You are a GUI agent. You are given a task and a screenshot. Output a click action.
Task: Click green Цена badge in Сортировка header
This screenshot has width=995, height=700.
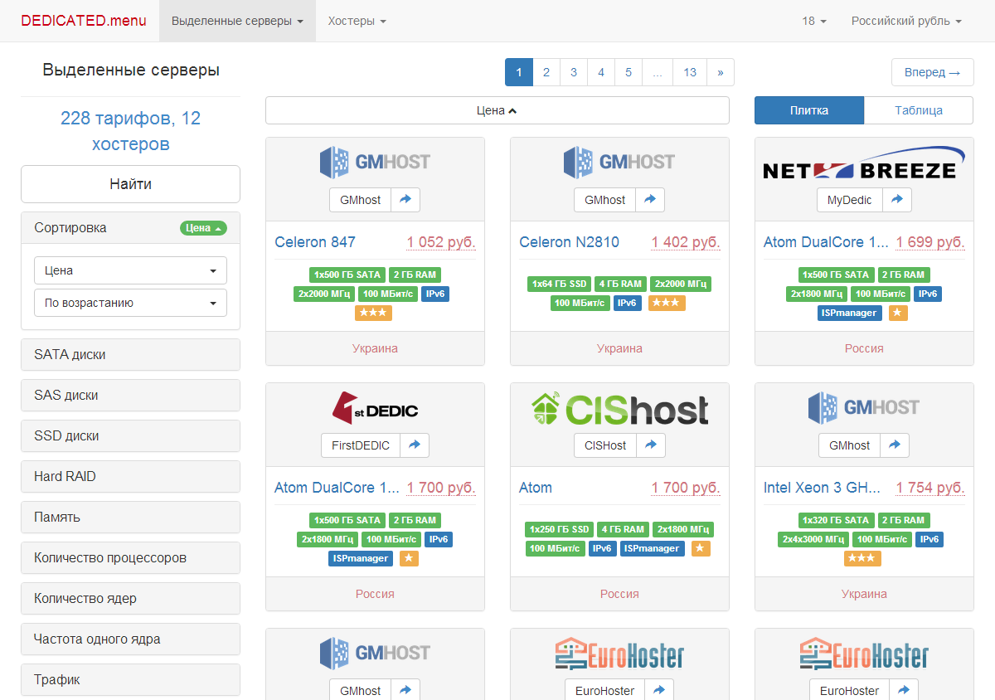[x=203, y=228]
